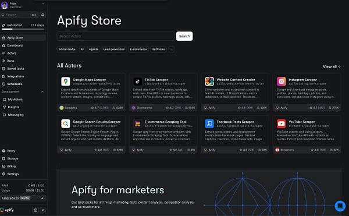Click the Schedules clock icon
The image size is (349, 216).
[x=3, y=84]
